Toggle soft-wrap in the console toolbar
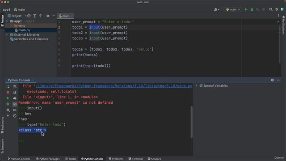 (15, 87)
